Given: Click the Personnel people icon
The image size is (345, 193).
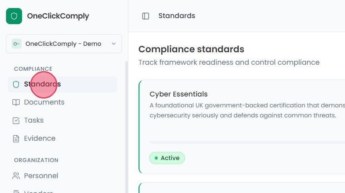Looking at the screenshot, I should tap(16, 176).
